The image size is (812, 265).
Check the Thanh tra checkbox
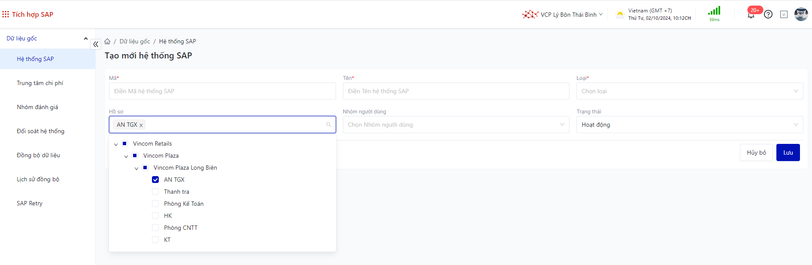[x=155, y=192]
